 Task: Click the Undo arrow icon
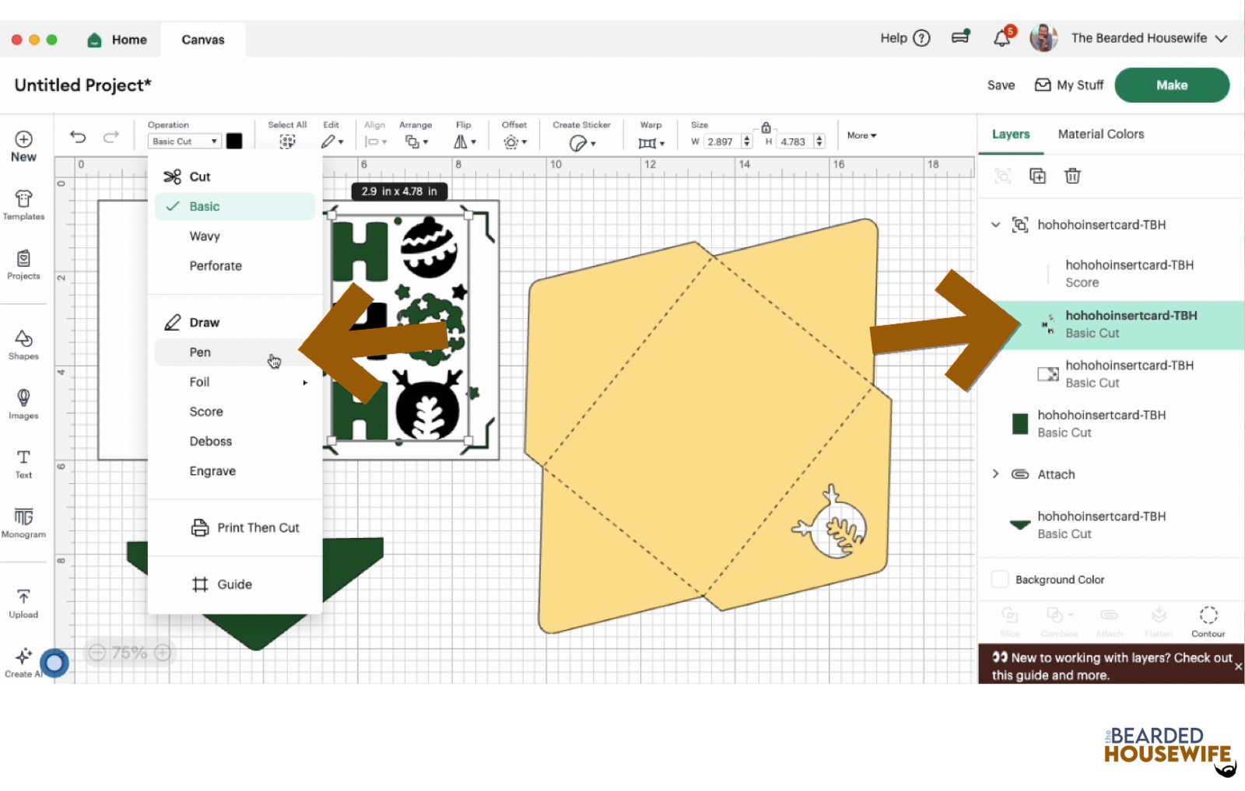(x=78, y=137)
